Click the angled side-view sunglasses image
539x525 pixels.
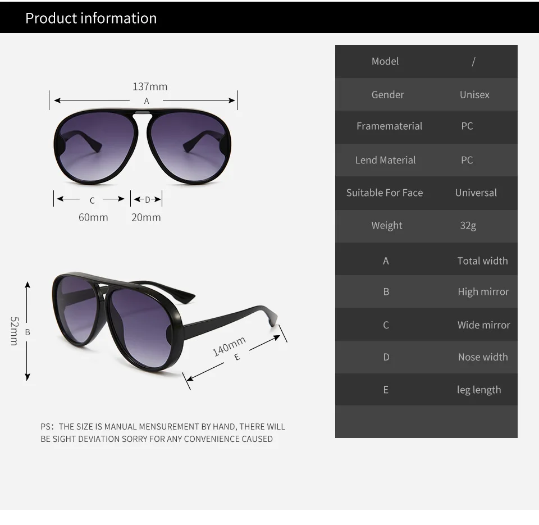pyautogui.click(x=165, y=322)
